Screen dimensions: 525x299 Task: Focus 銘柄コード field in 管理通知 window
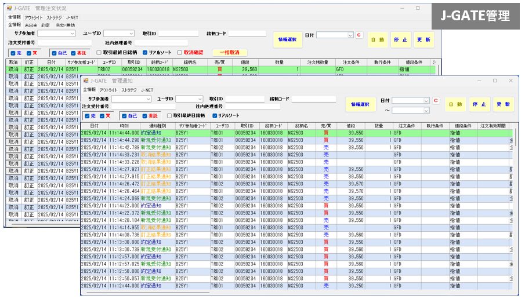click(314, 99)
